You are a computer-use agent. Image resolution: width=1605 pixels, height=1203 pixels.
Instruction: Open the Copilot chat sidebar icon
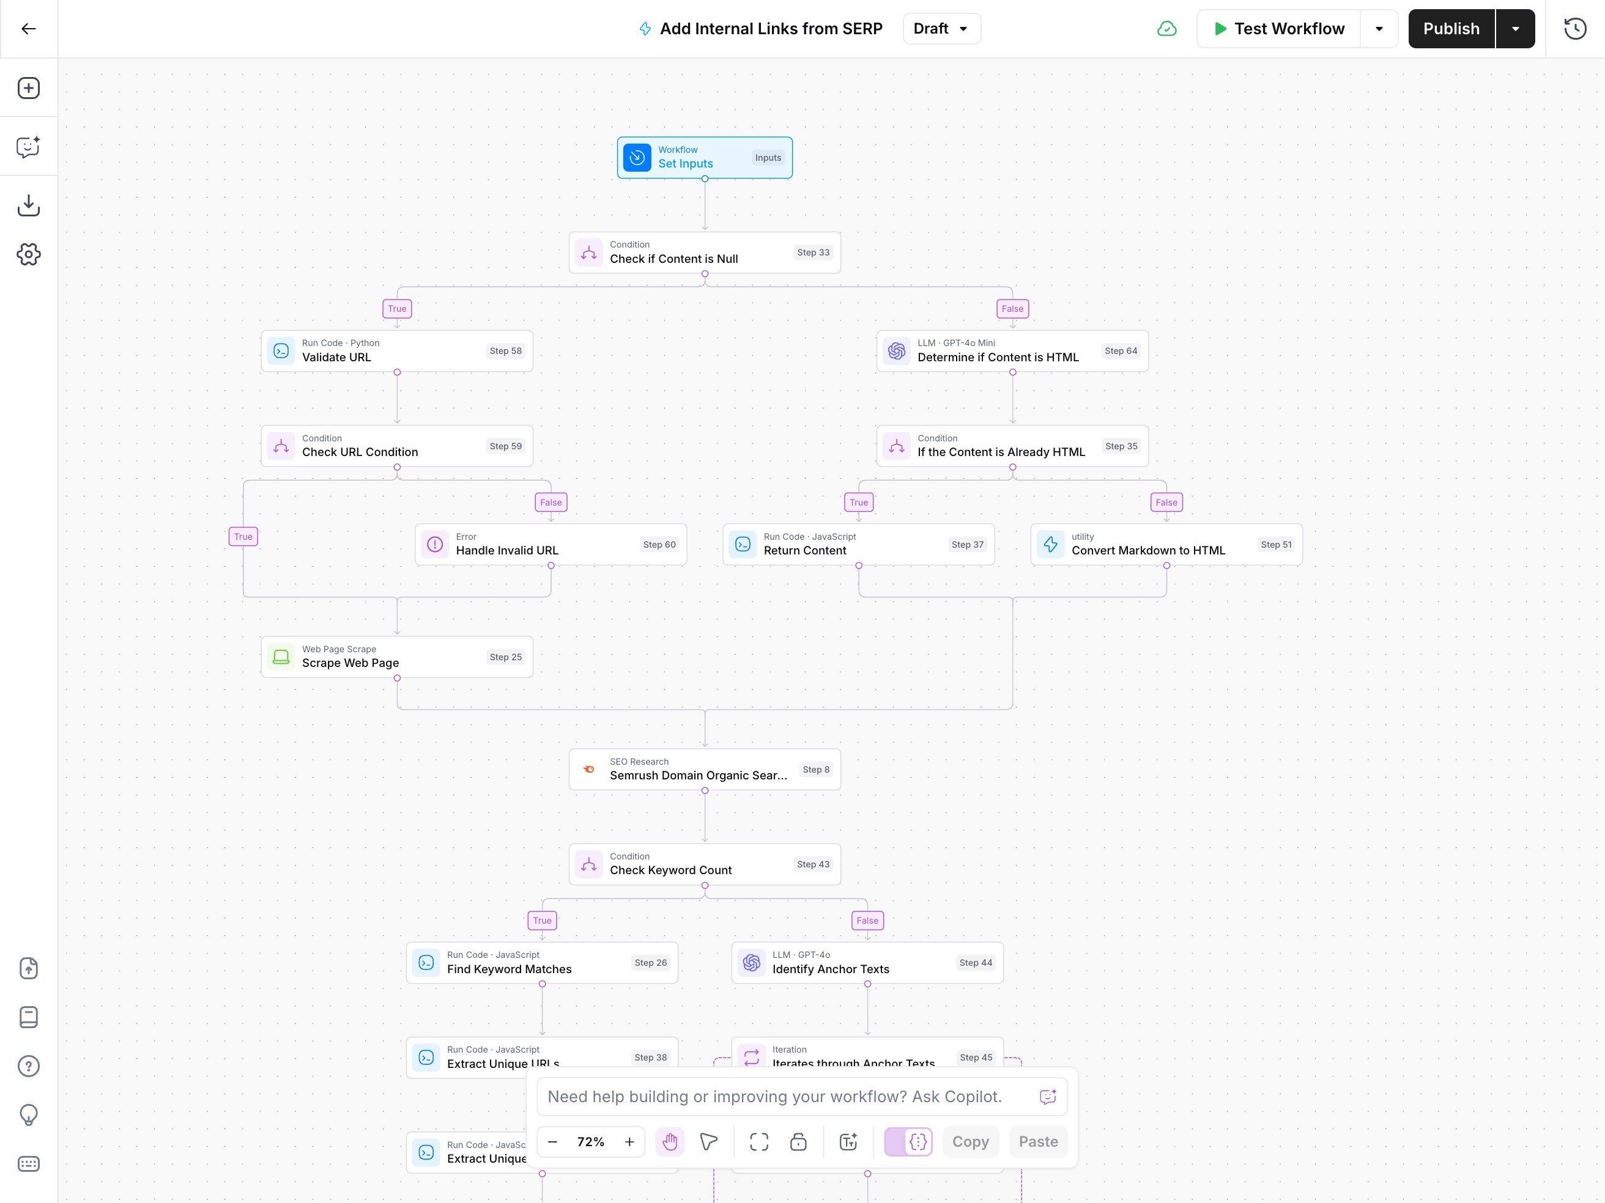coord(28,147)
